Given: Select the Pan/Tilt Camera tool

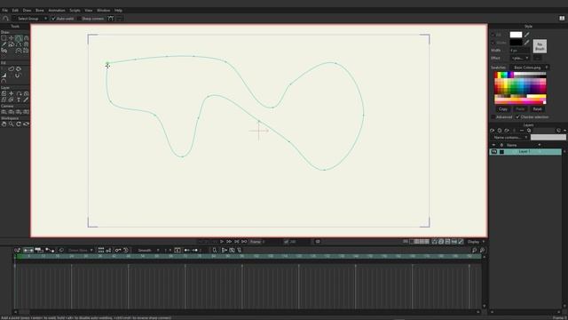Looking at the screenshot, I should (26, 112).
